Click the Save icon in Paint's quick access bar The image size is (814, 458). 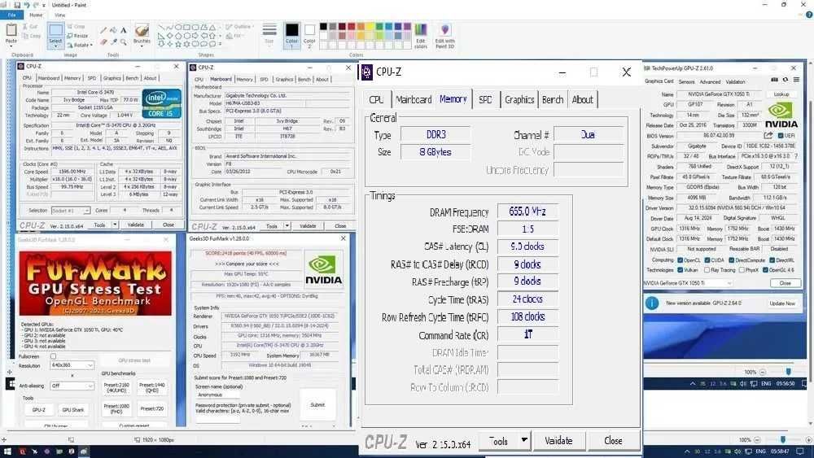click(17, 5)
